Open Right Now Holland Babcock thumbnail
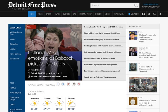 (x=133, y=52)
